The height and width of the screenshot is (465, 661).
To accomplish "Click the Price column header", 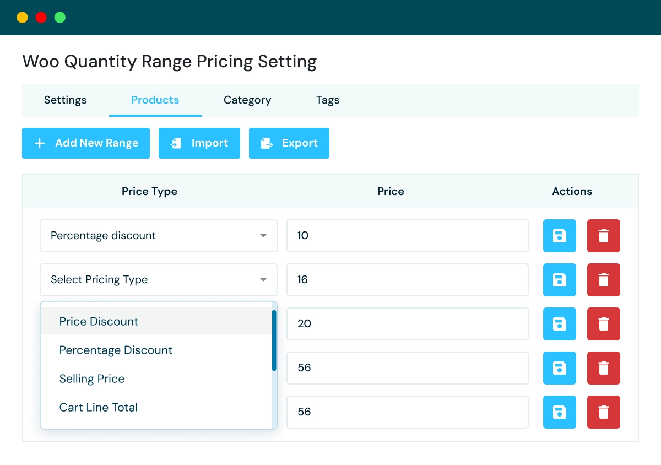I will tap(391, 192).
